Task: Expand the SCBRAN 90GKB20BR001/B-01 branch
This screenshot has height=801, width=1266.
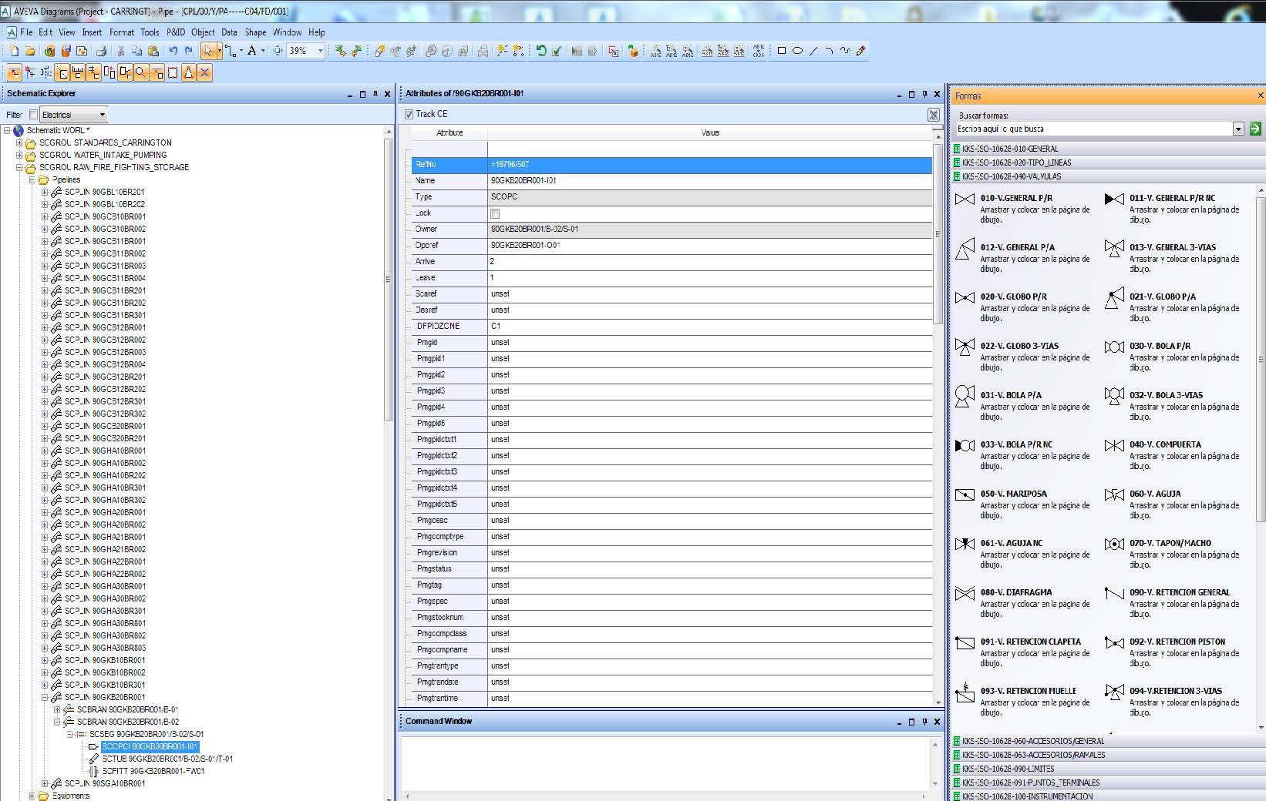Action: [56, 709]
